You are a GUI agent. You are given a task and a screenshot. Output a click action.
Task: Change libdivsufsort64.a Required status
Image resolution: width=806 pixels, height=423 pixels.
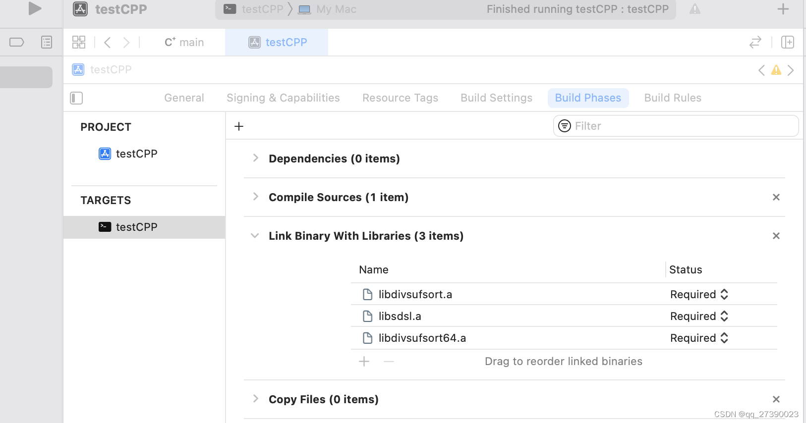click(x=699, y=338)
